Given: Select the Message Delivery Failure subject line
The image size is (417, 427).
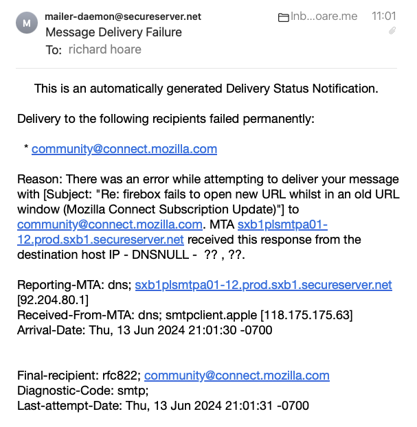Looking at the screenshot, I should pos(113,32).
